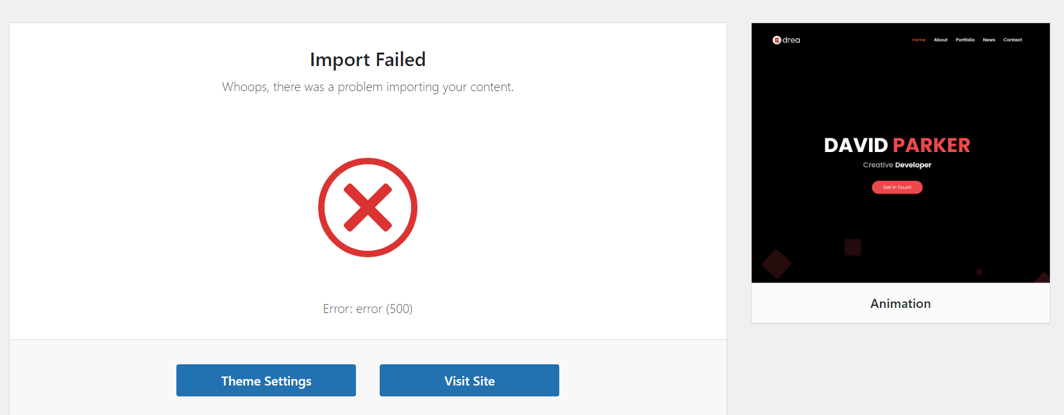Click the dark red rounded square in the preview
The width and height of the screenshot is (1064, 415).
pos(852,247)
